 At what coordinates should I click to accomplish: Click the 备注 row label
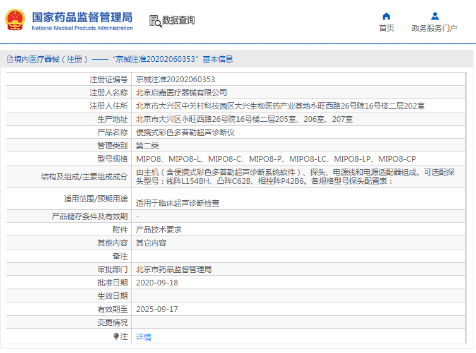coord(120,256)
